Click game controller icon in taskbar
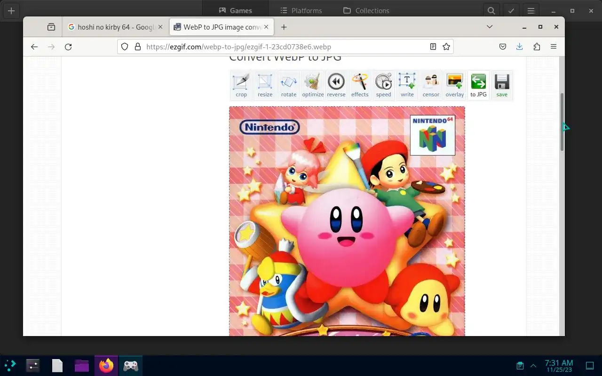 (x=131, y=365)
